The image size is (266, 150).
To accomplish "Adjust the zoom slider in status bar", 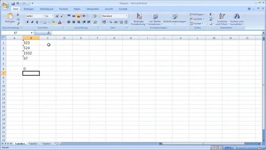I will click(247, 147).
